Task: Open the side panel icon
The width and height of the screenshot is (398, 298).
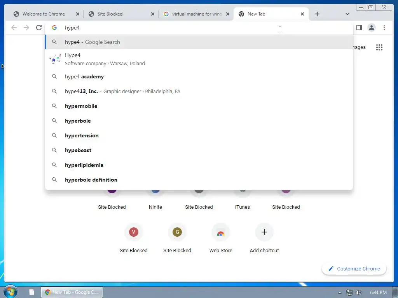Action: (x=359, y=28)
